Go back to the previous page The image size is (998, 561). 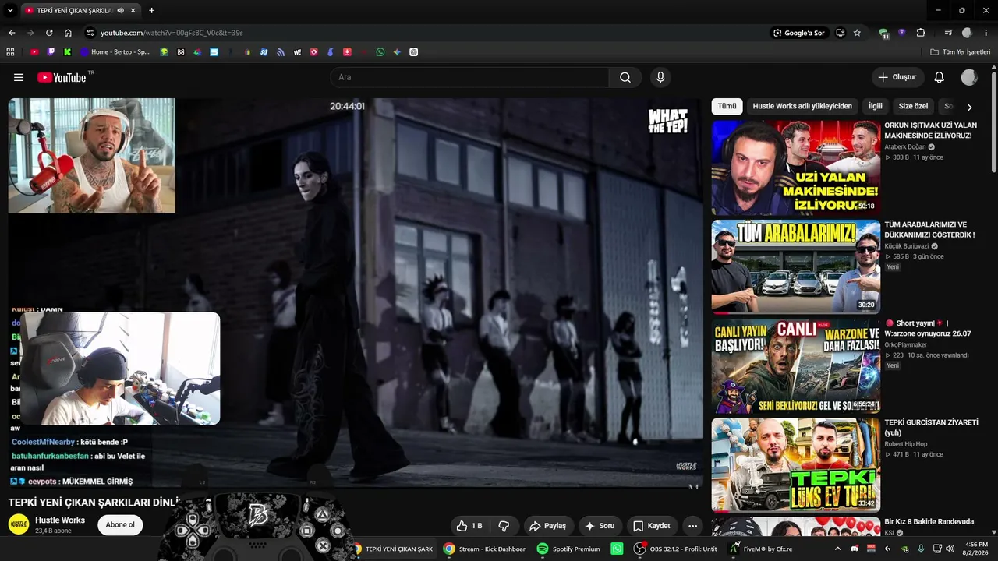point(12,33)
